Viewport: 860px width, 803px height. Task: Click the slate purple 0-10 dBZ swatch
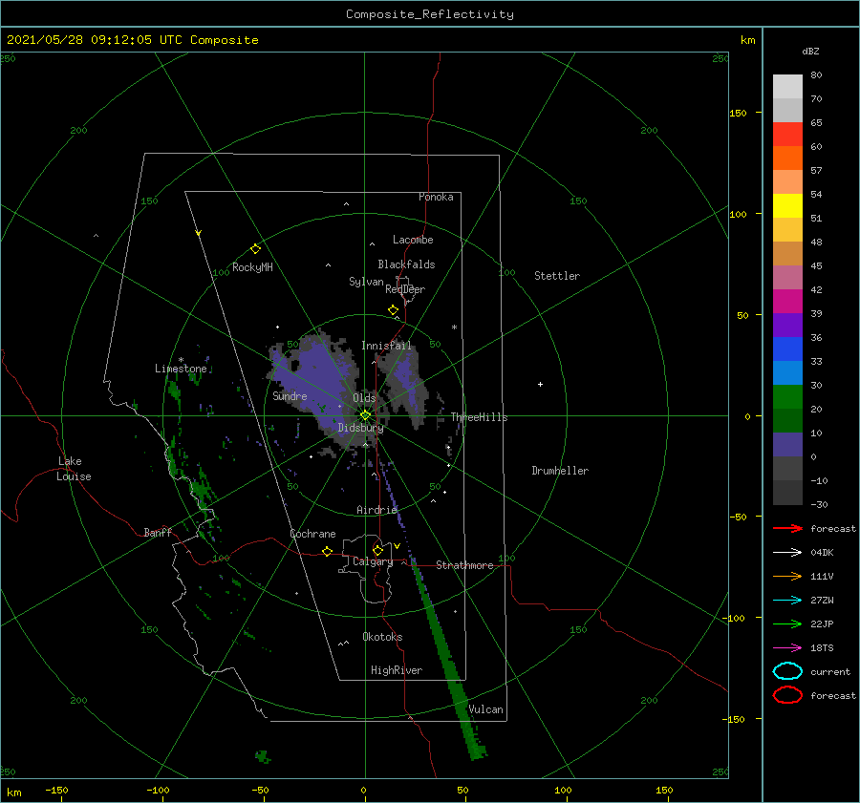(787, 445)
